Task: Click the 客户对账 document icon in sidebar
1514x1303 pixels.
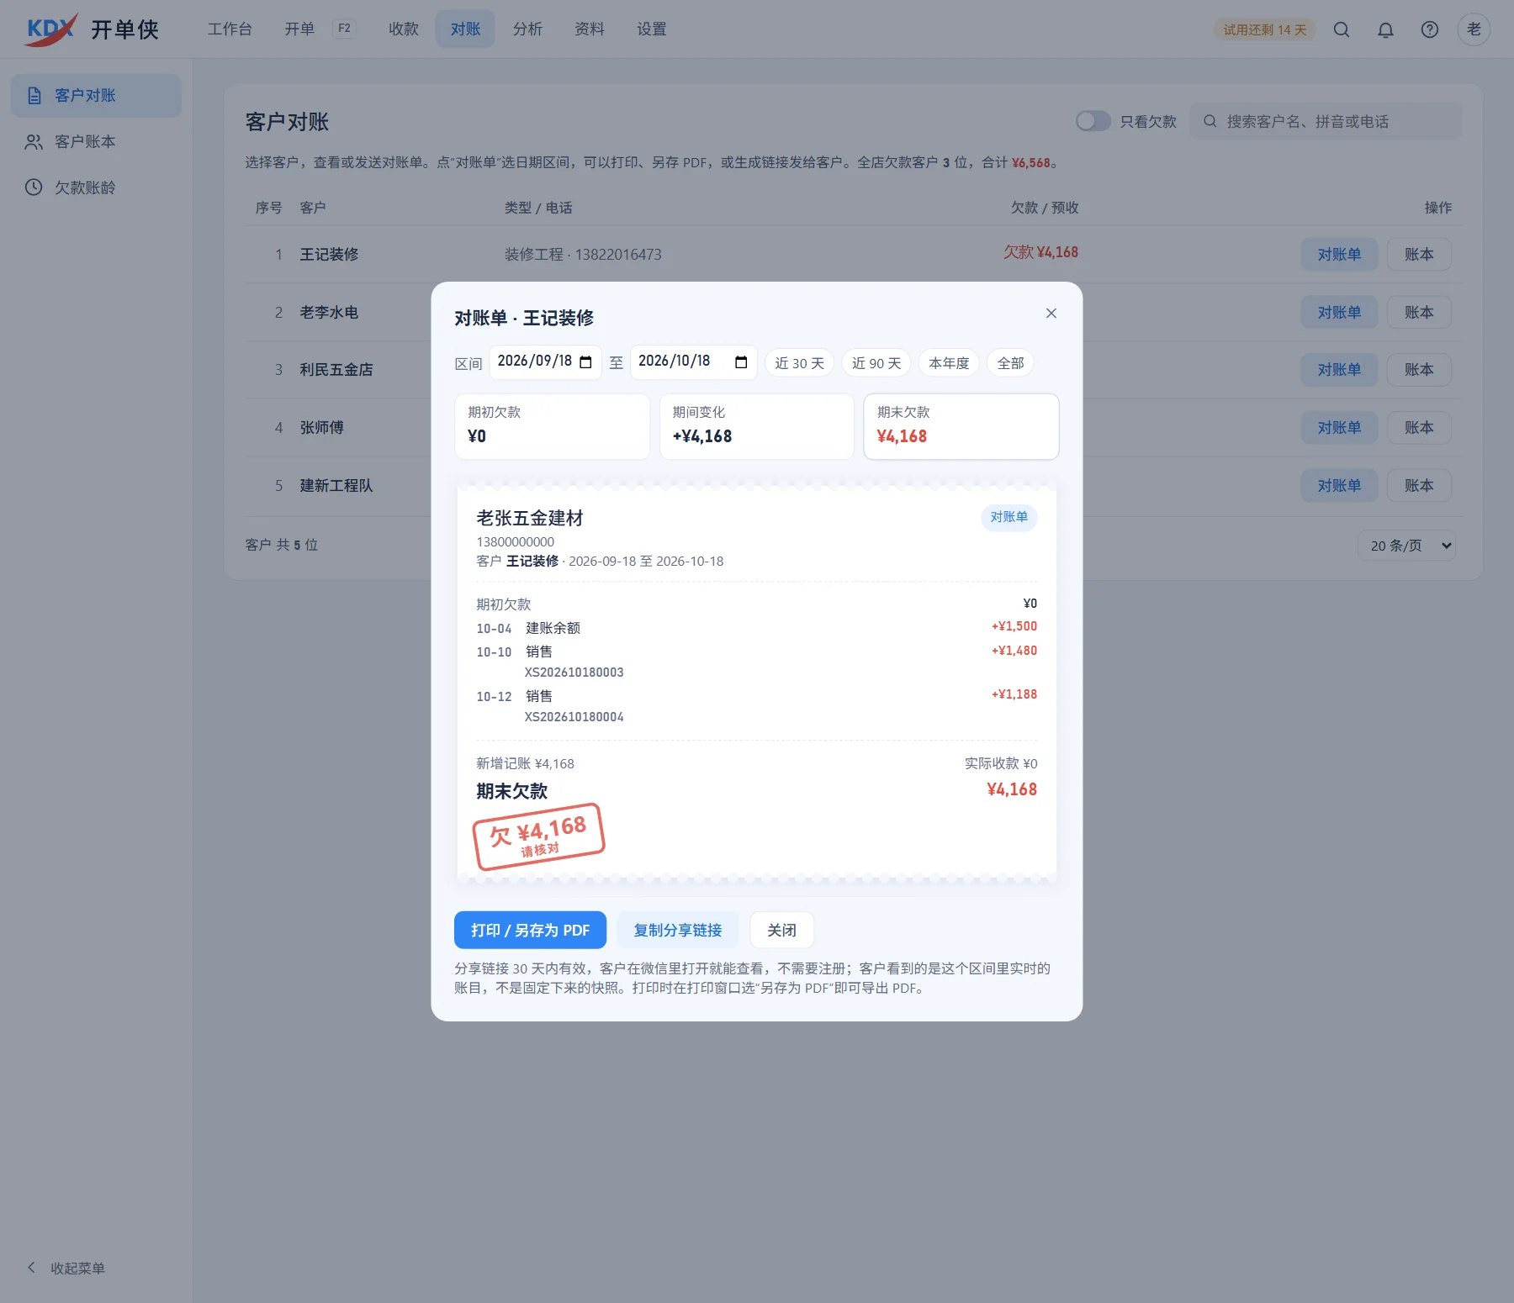Action: [x=34, y=96]
